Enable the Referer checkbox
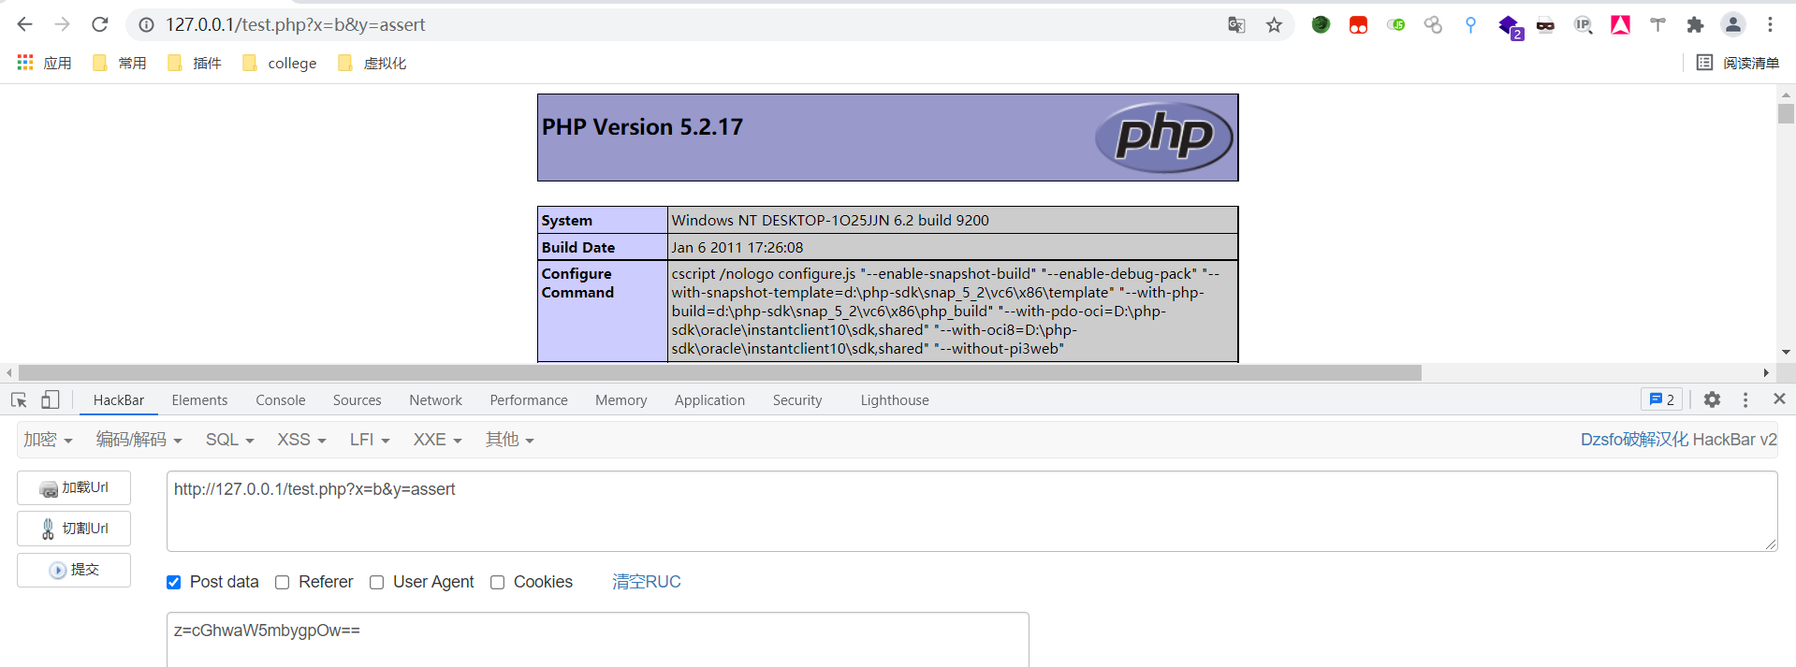Screen dimensions: 1796x667 tap(283, 582)
